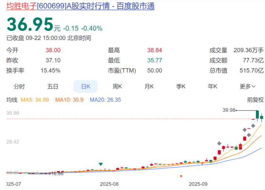The height and width of the screenshot is (190, 265).
Task: Click the 2025-09 date axis label
Action: [x=198, y=184]
